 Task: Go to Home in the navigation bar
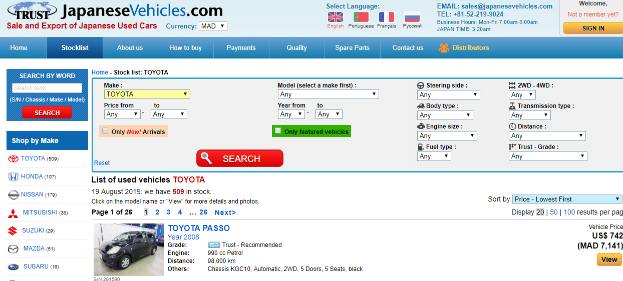point(19,48)
